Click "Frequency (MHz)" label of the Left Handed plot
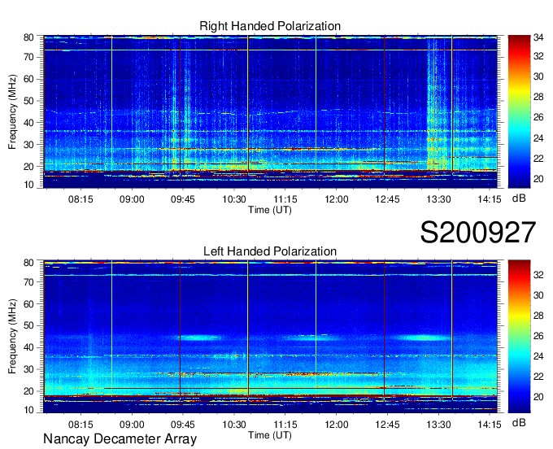Screen dimensions: 553x449 (12, 337)
